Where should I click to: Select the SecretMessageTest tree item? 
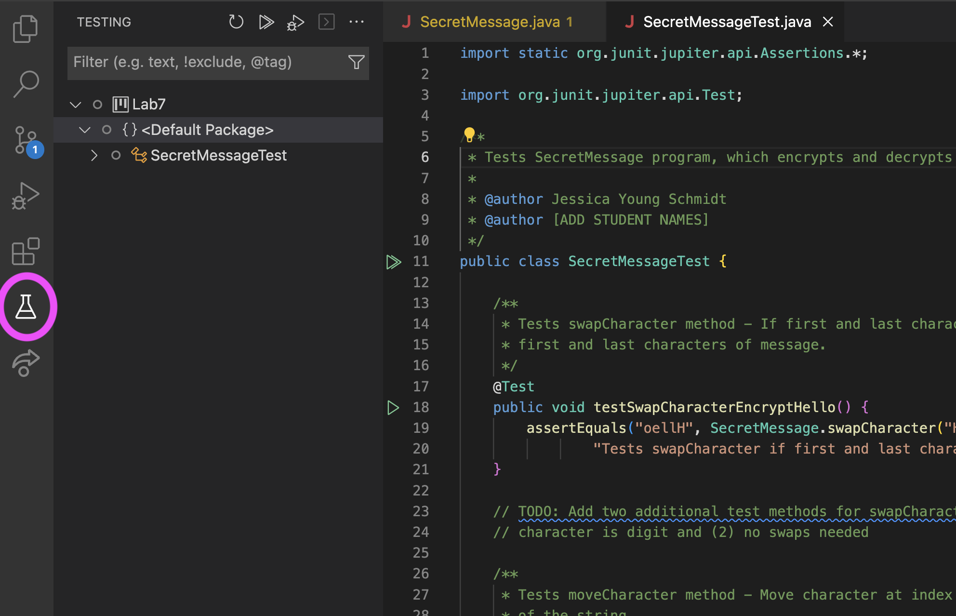[x=218, y=155]
